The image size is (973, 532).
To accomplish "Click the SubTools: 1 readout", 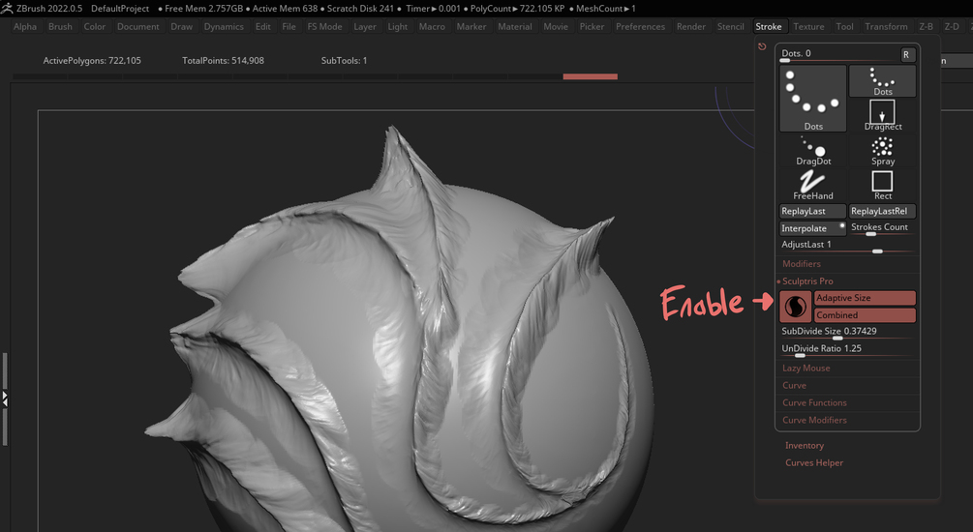I will (344, 60).
